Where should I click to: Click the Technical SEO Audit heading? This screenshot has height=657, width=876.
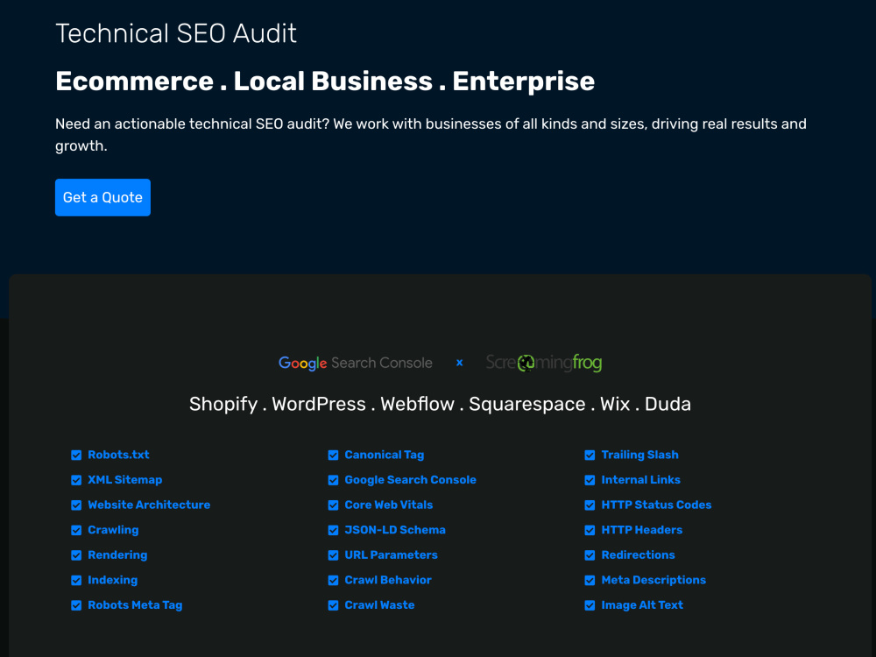pyautogui.click(x=176, y=33)
